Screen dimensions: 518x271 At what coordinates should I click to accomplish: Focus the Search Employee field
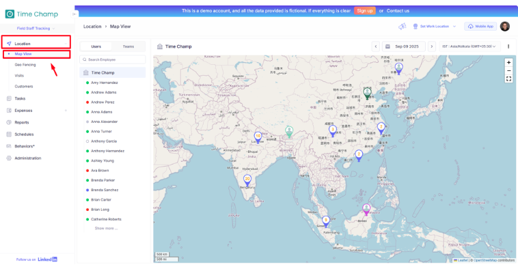pyautogui.click(x=112, y=59)
